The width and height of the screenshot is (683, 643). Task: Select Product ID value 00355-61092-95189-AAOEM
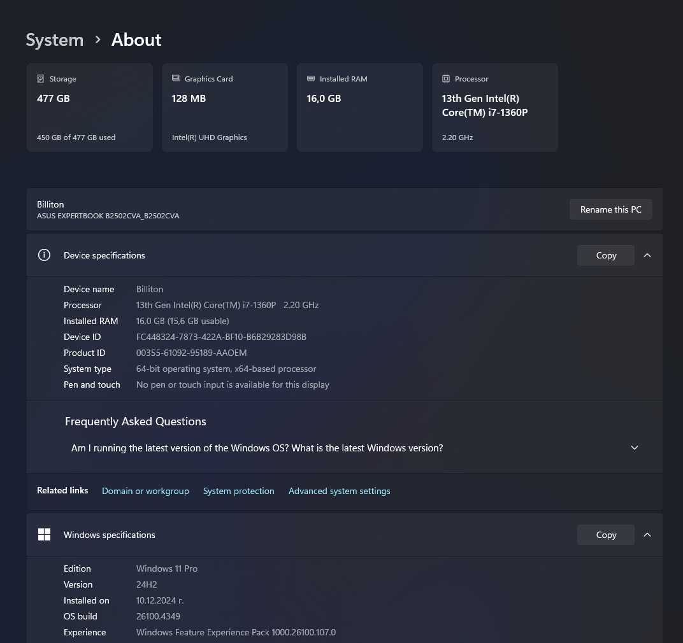pos(192,353)
